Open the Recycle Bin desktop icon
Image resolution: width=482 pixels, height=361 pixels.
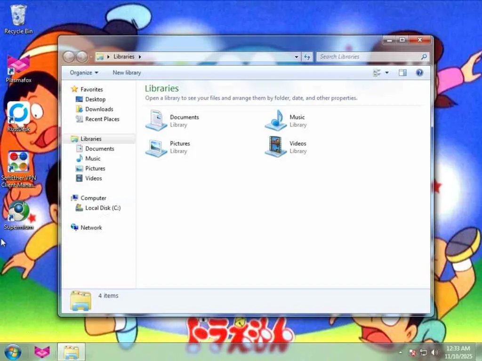(18, 19)
